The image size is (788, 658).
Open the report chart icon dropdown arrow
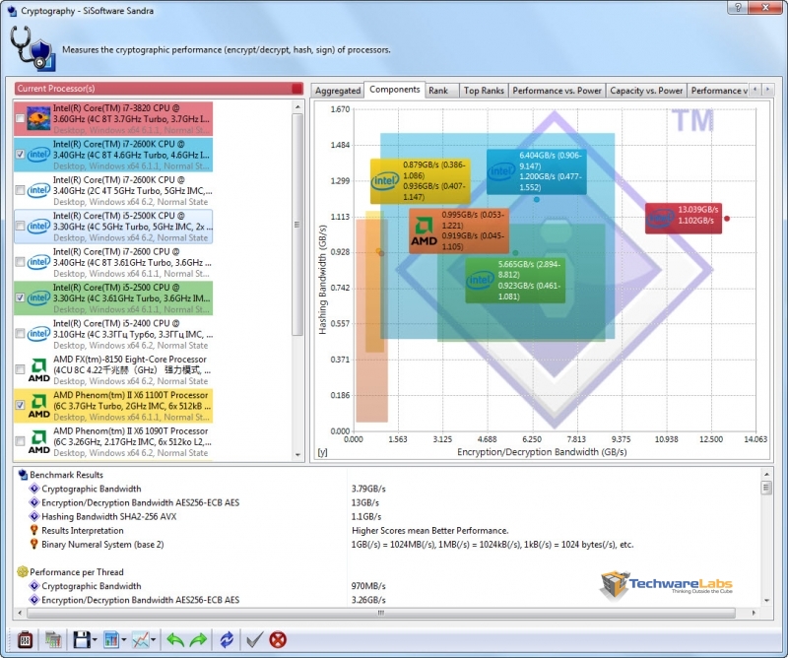coord(124,640)
